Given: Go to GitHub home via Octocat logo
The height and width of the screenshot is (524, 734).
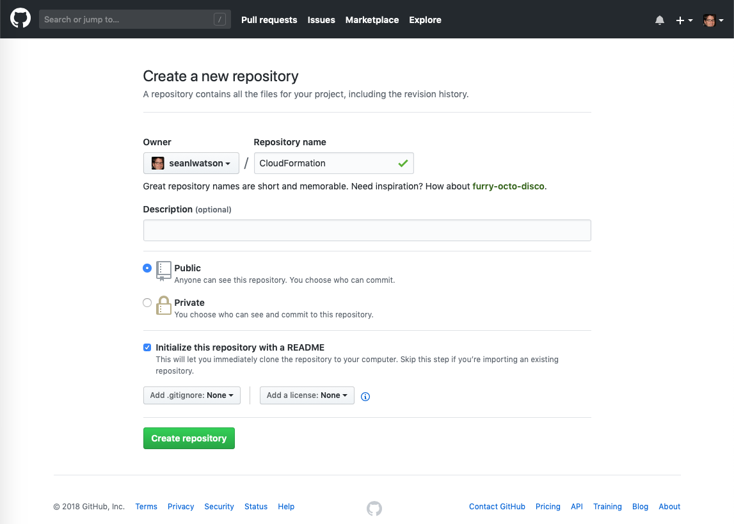Looking at the screenshot, I should pos(20,19).
